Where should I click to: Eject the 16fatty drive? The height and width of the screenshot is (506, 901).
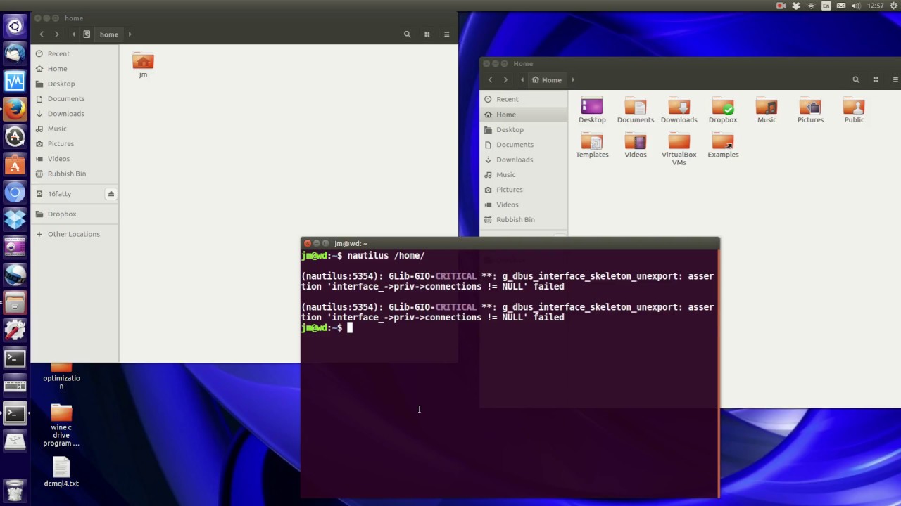pyautogui.click(x=111, y=194)
